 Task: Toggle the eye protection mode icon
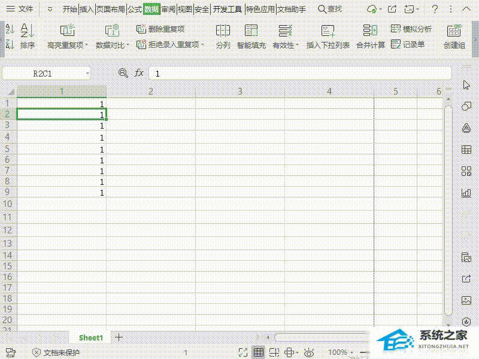[309, 352]
